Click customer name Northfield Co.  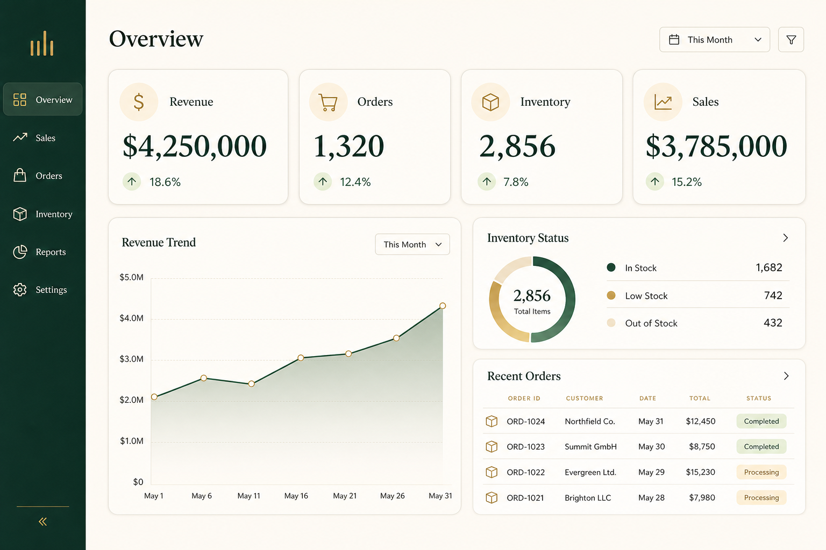590,421
